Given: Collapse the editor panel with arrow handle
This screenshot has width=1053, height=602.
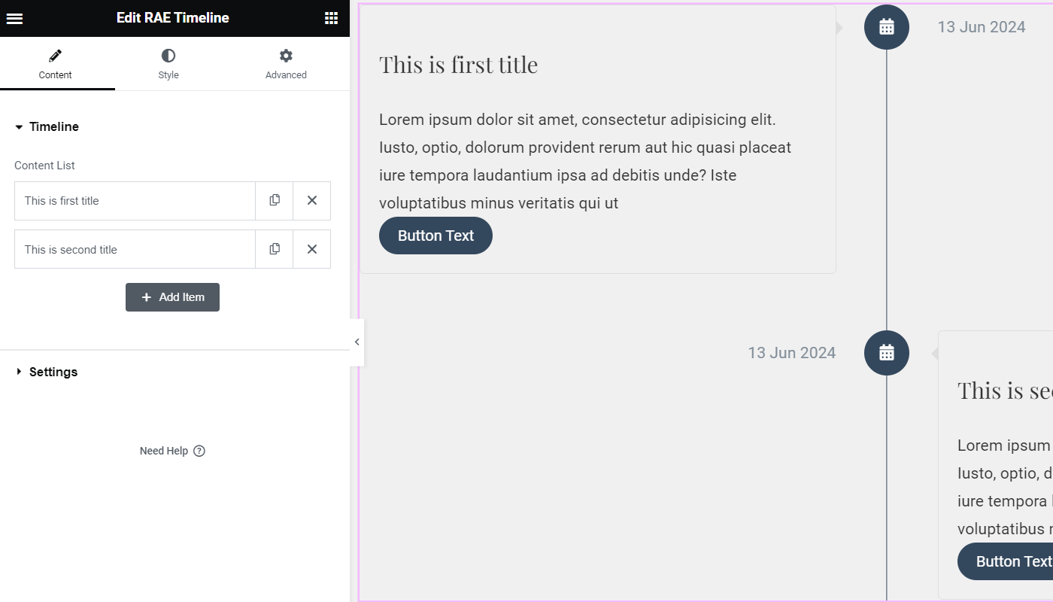Looking at the screenshot, I should (357, 342).
